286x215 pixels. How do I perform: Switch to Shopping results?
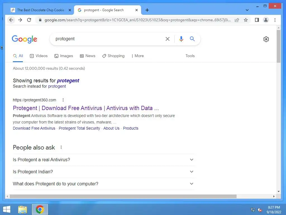[x=113, y=56]
